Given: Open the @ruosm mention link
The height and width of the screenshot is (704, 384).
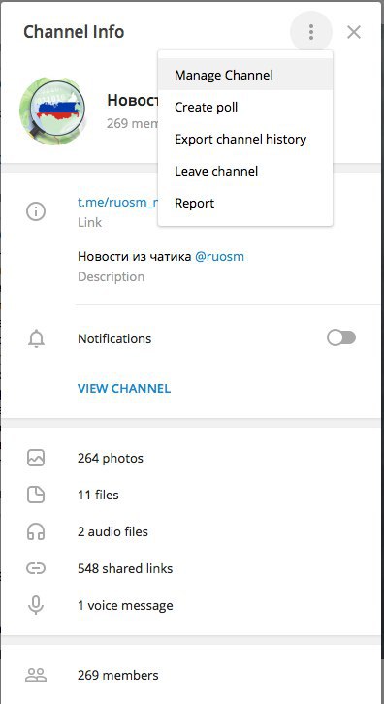Looking at the screenshot, I should [x=219, y=257].
